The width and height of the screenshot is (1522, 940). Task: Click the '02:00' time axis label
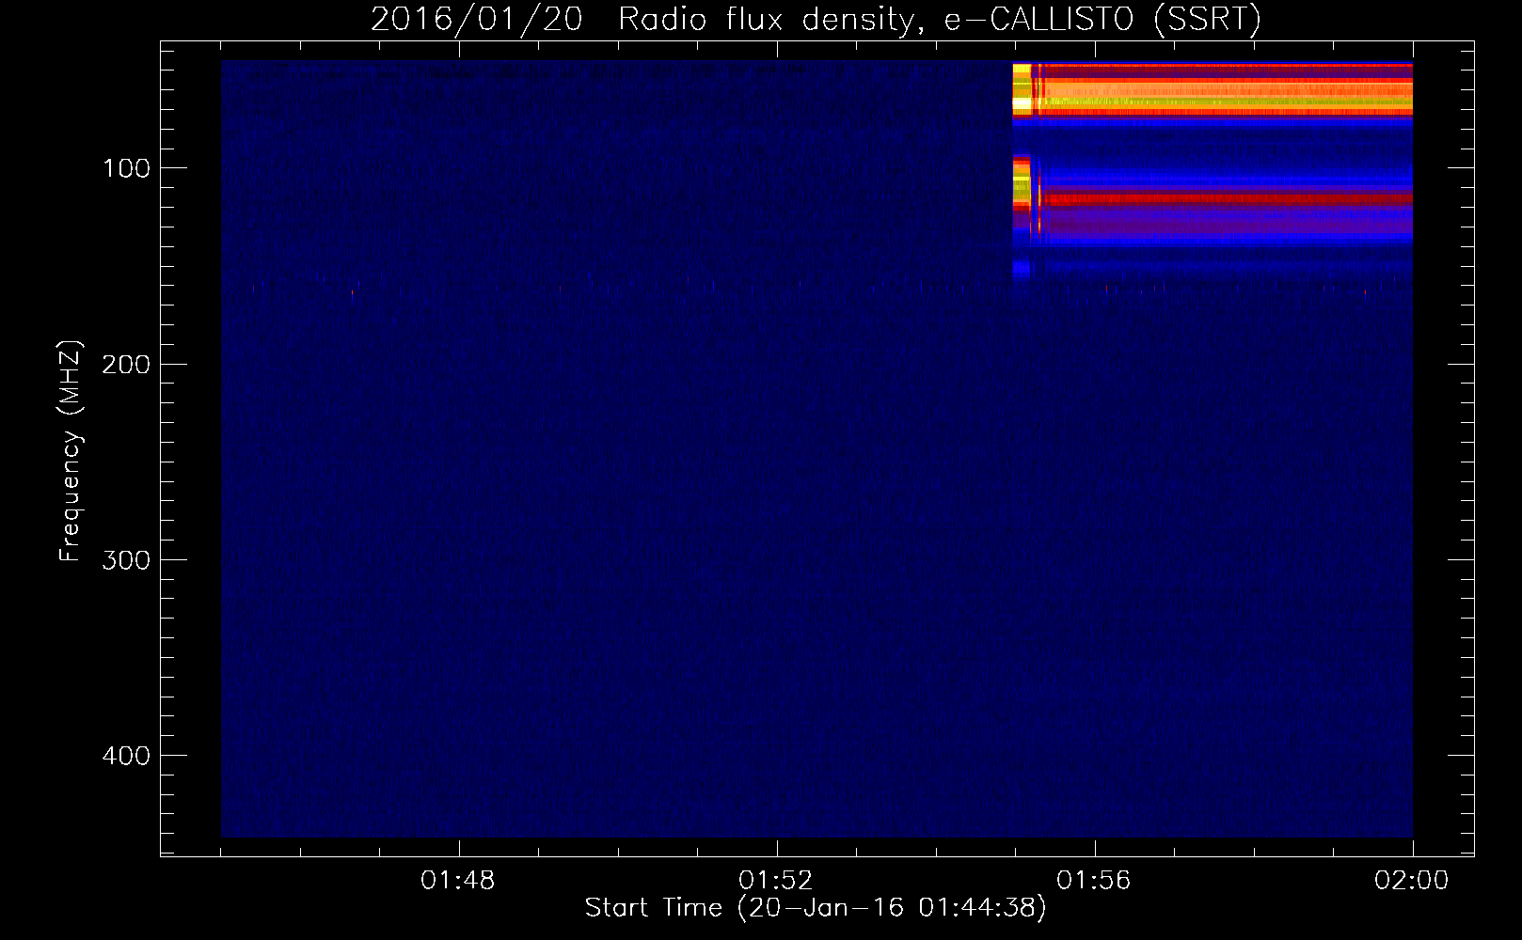pos(1412,881)
